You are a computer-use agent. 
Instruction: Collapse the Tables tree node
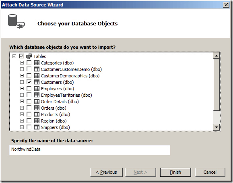tap(14, 56)
